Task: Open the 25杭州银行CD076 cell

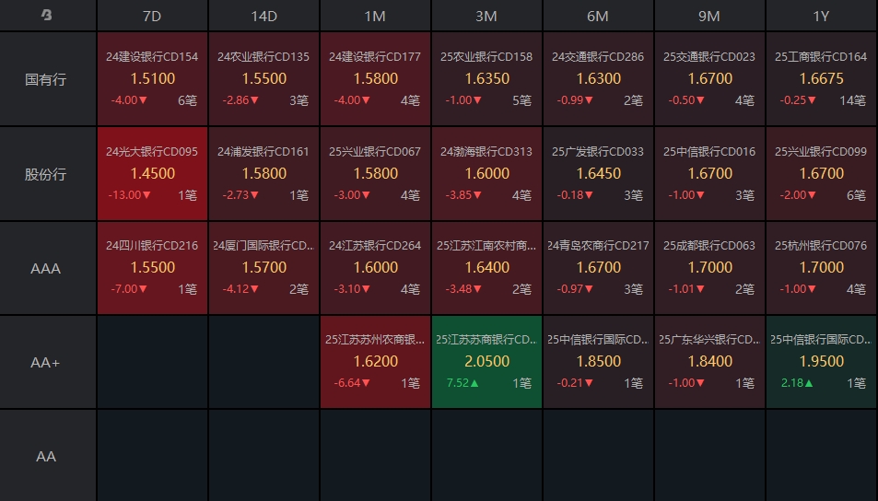Action: [822, 268]
